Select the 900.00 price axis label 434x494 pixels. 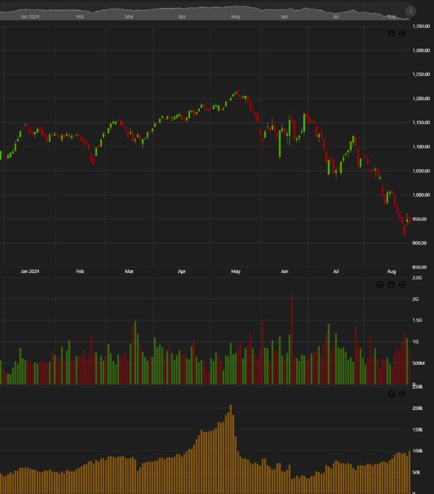pos(421,243)
